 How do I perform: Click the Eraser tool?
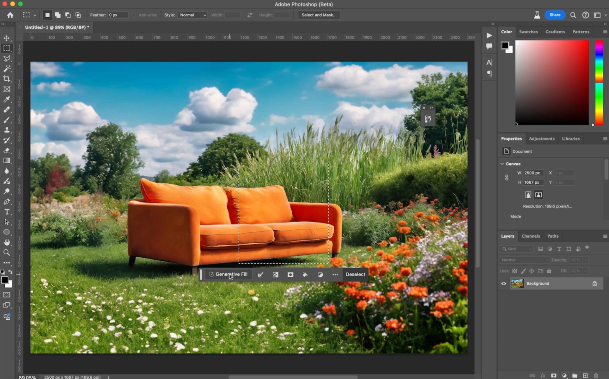[x=7, y=150]
